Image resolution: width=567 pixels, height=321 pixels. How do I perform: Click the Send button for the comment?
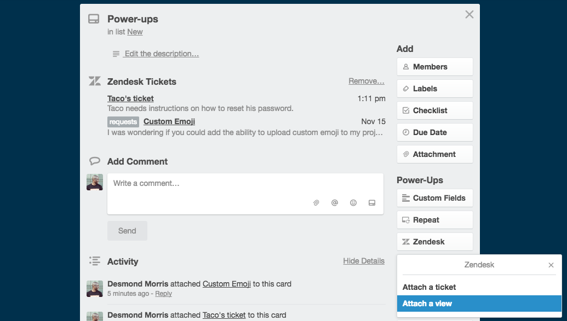click(127, 230)
